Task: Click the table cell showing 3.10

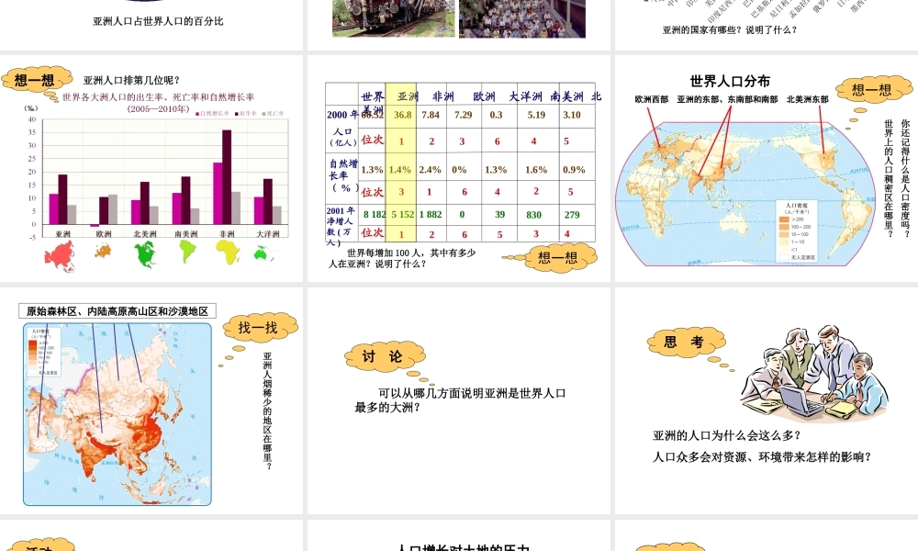Action: [x=571, y=115]
